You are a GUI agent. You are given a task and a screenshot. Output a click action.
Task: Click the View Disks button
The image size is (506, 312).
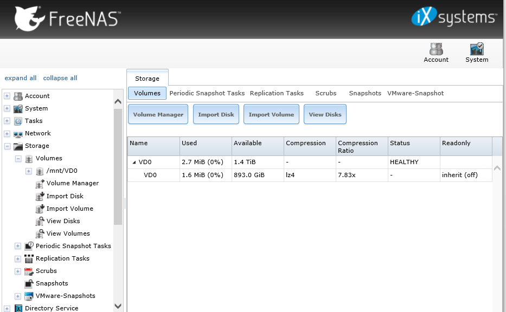[325, 114]
